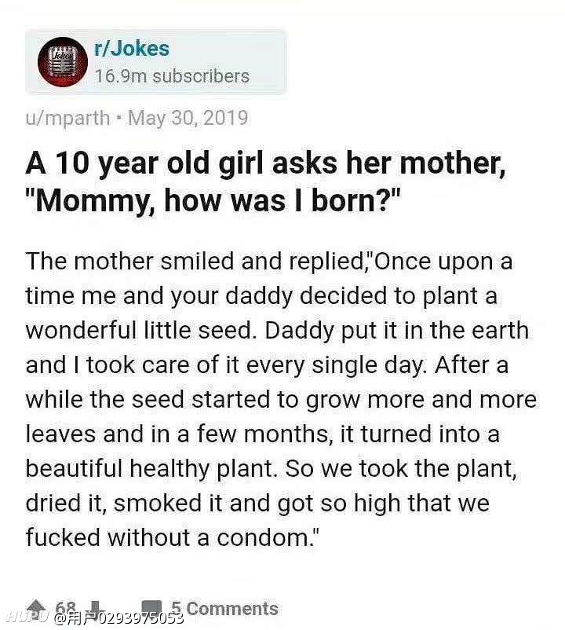Open the 5 Comments link
Screen dimensions: 565x630
[224, 608]
